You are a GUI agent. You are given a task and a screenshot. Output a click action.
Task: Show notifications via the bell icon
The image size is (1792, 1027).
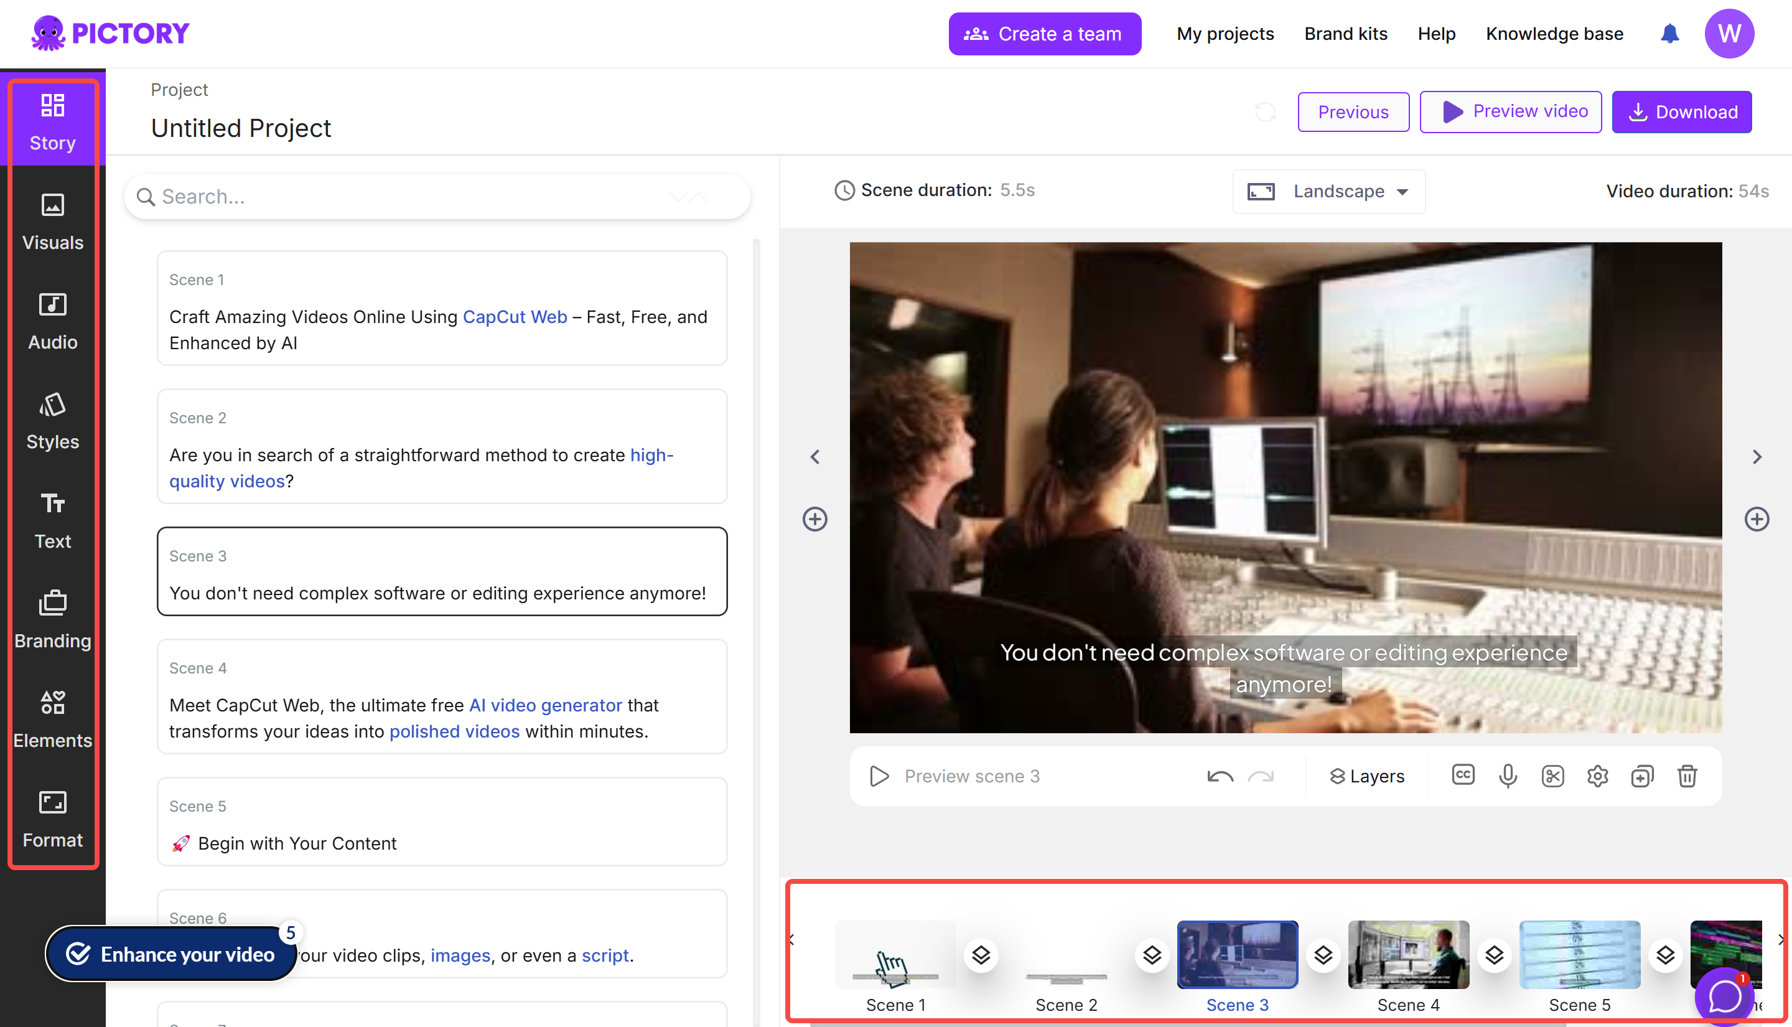pos(1669,33)
